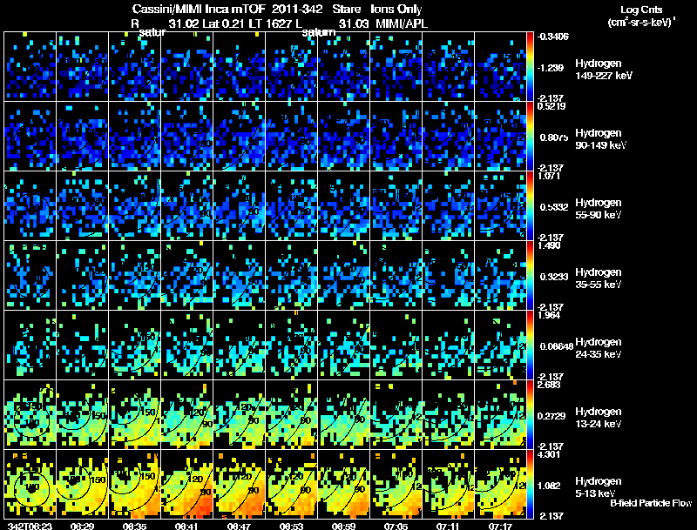Click the 'Stare' word in the header

point(347,9)
